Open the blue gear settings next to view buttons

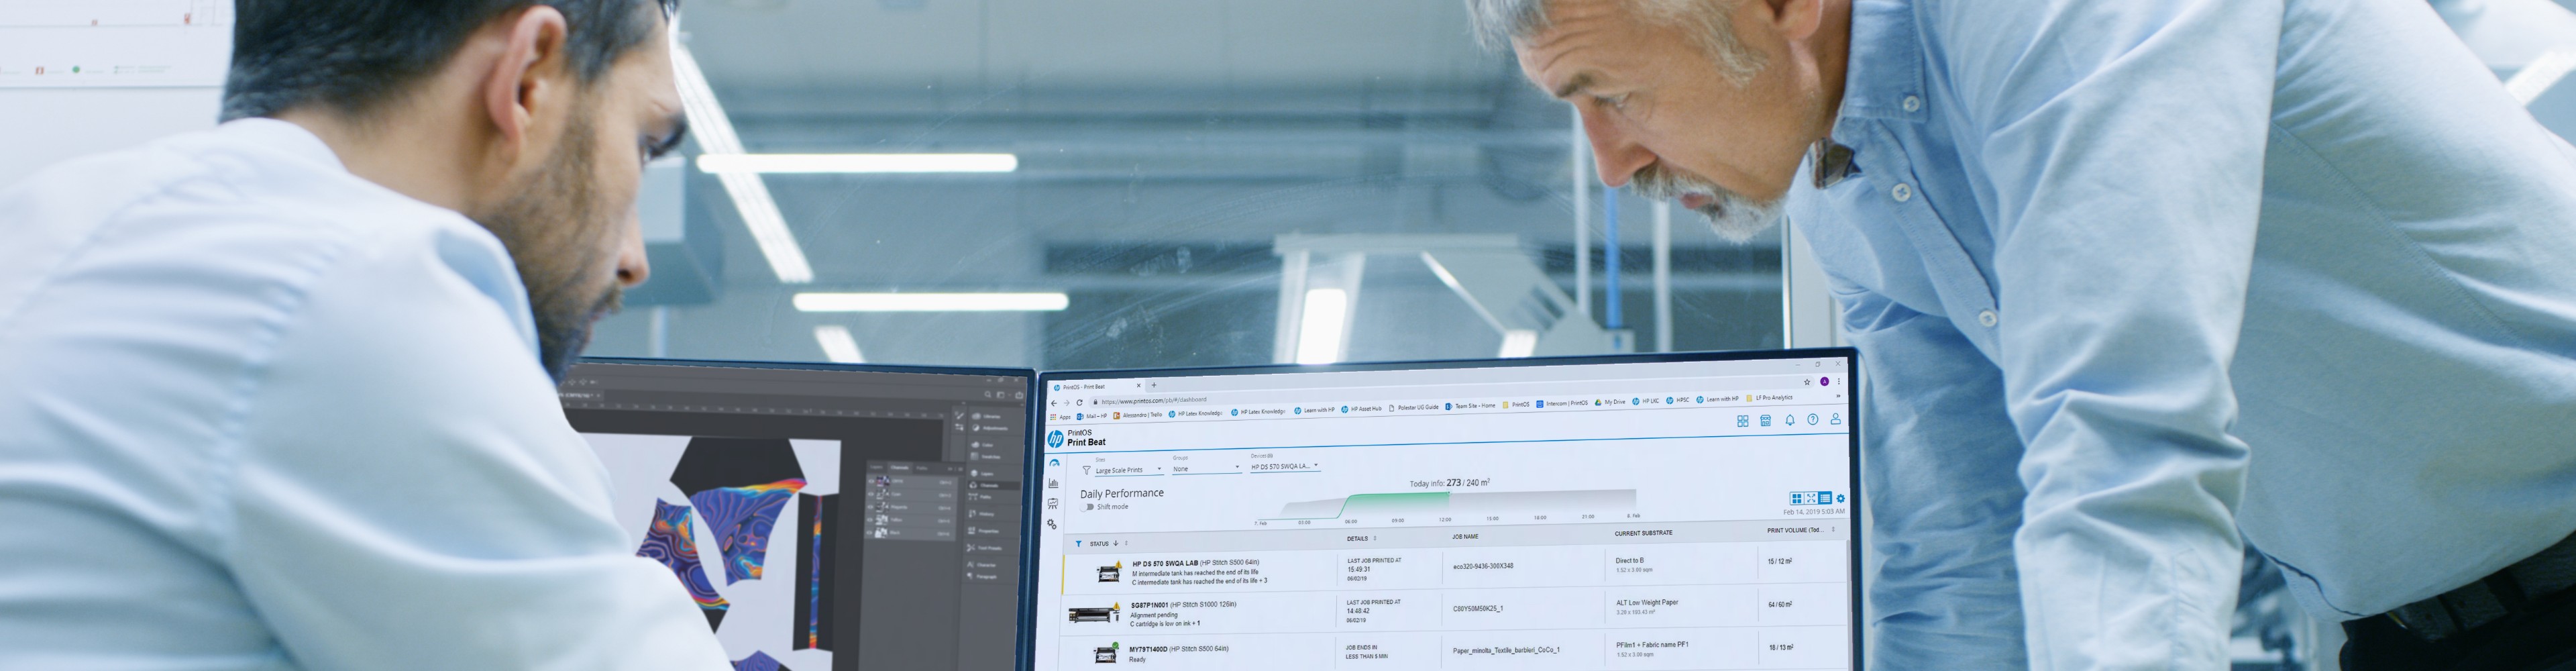1841,499
